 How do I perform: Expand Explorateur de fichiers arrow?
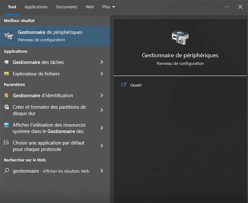click(102, 74)
